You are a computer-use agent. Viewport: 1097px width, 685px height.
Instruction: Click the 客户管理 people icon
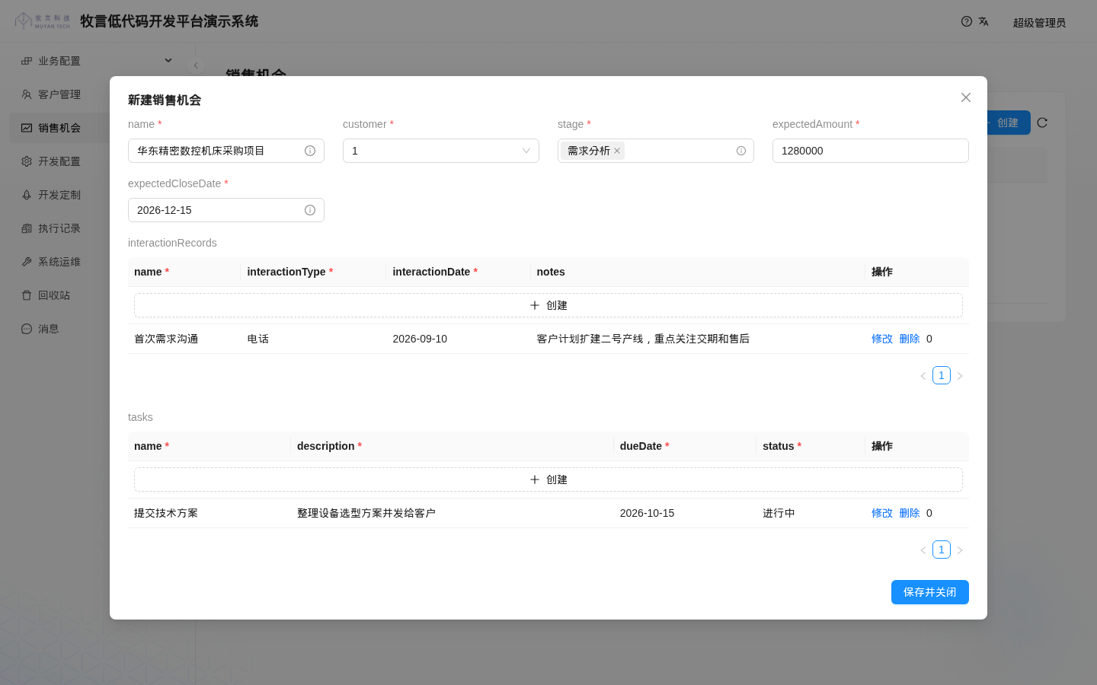coord(27,94)
